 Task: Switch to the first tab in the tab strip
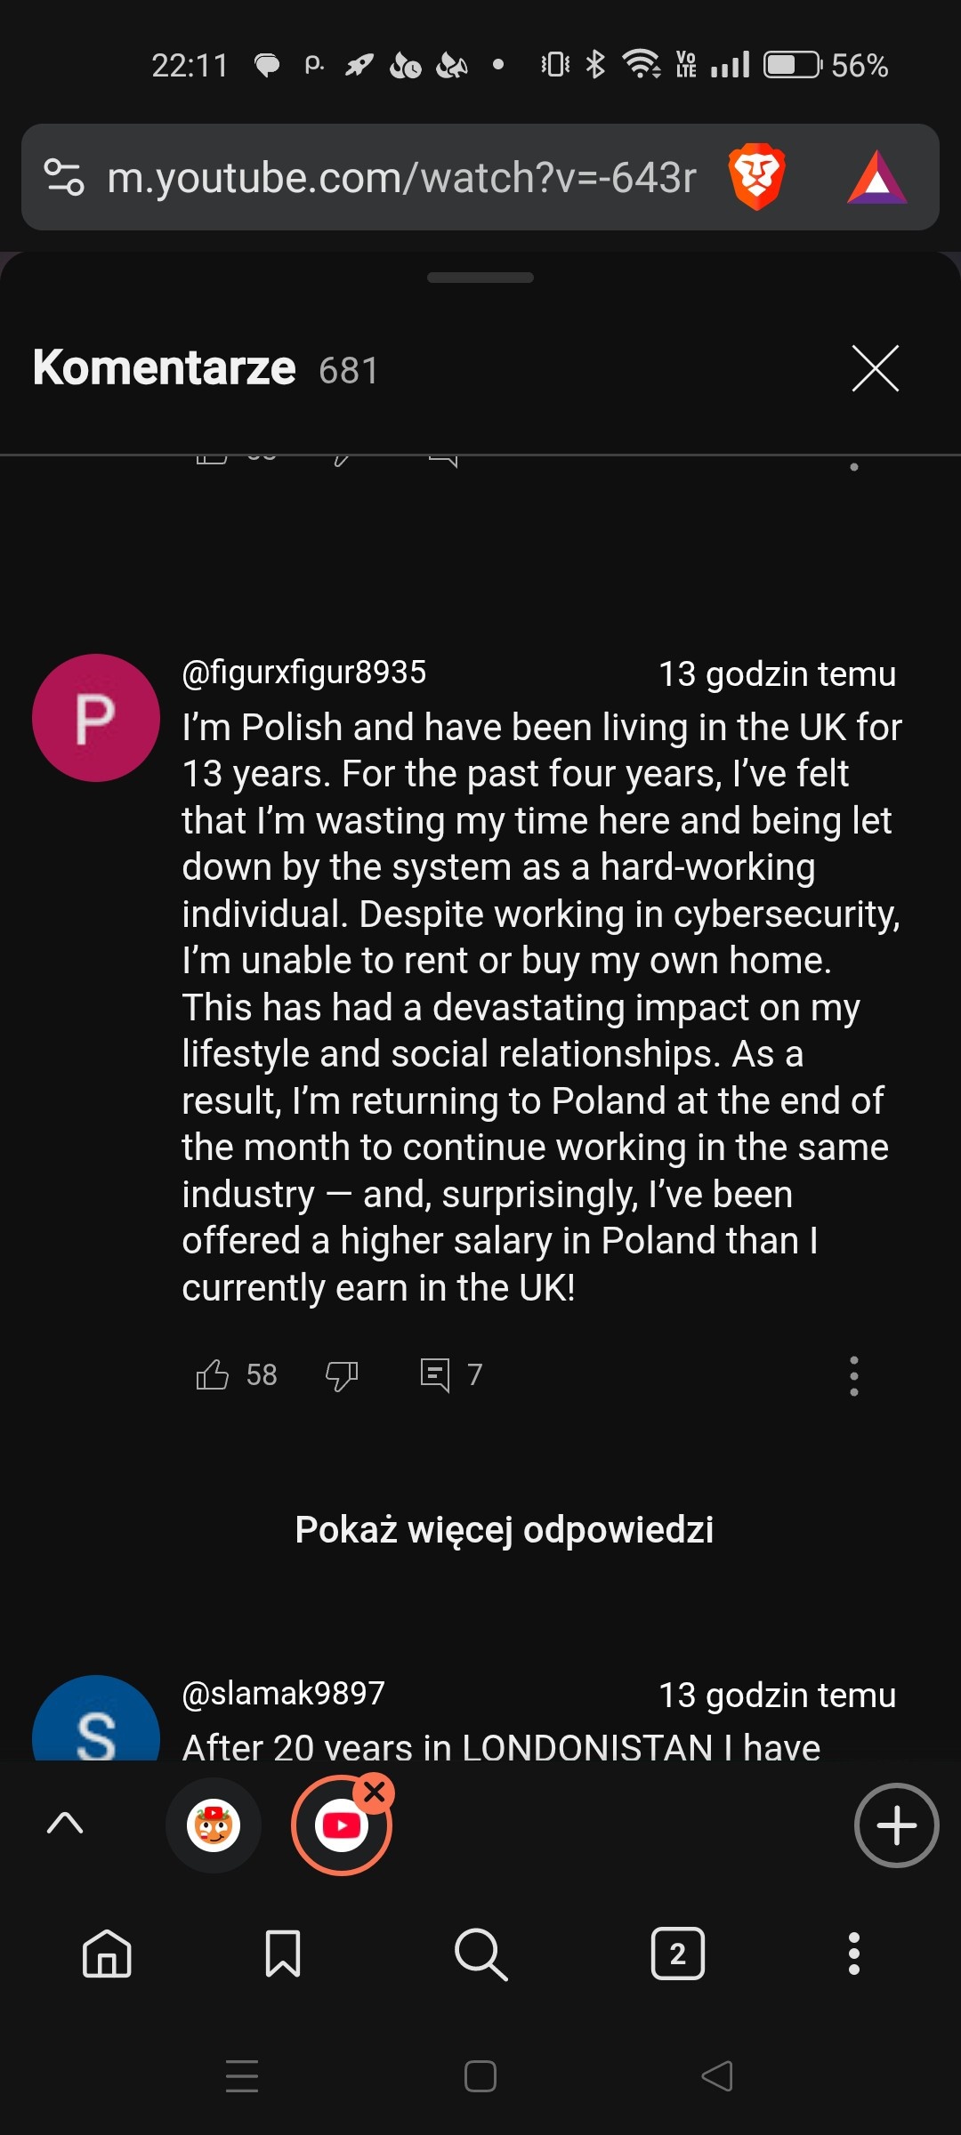214,1825
